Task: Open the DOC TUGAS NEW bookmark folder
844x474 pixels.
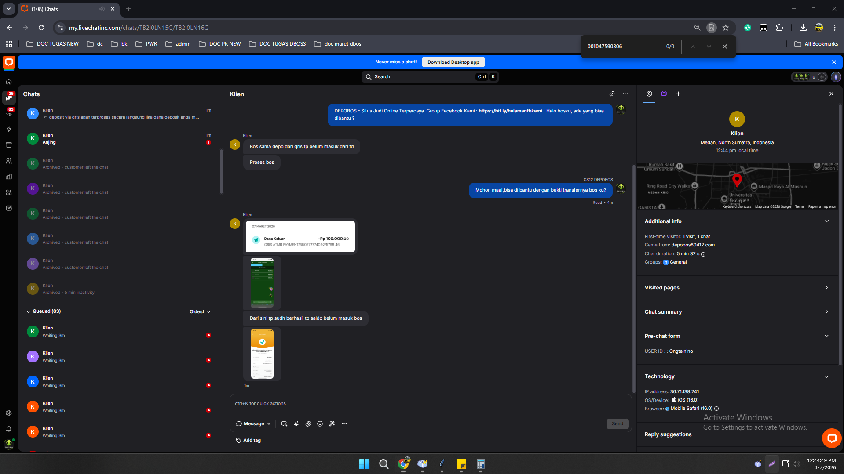Action: (52, 44)
